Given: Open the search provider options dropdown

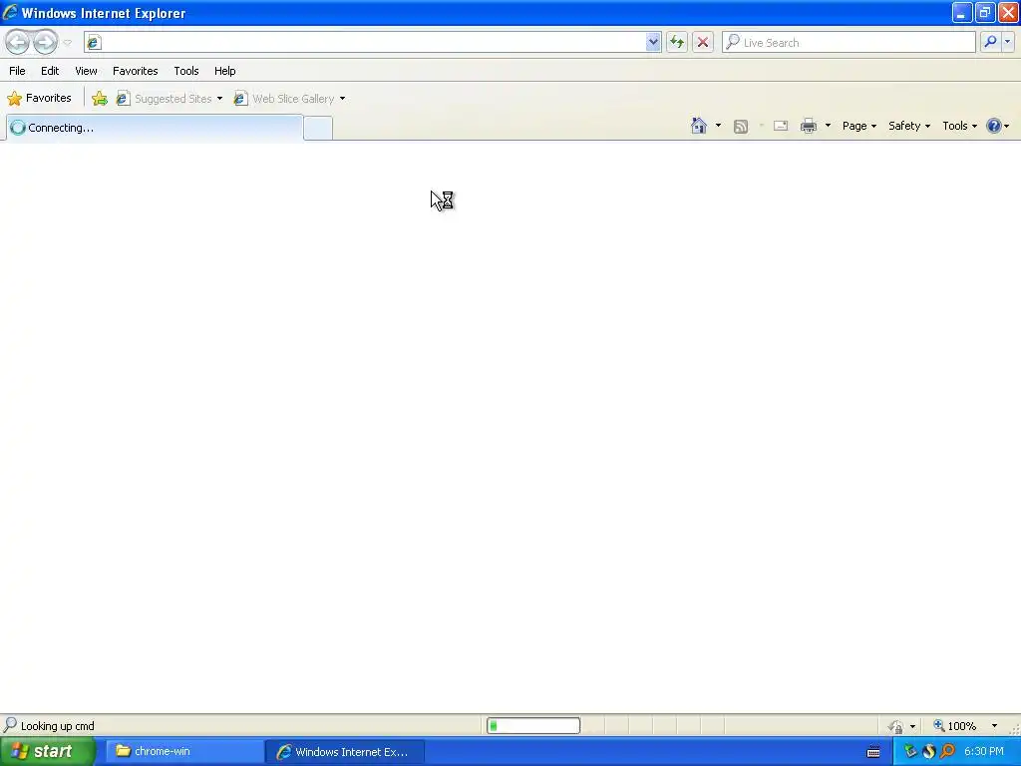Looking at the screenshot, I should click(1008, 42).
